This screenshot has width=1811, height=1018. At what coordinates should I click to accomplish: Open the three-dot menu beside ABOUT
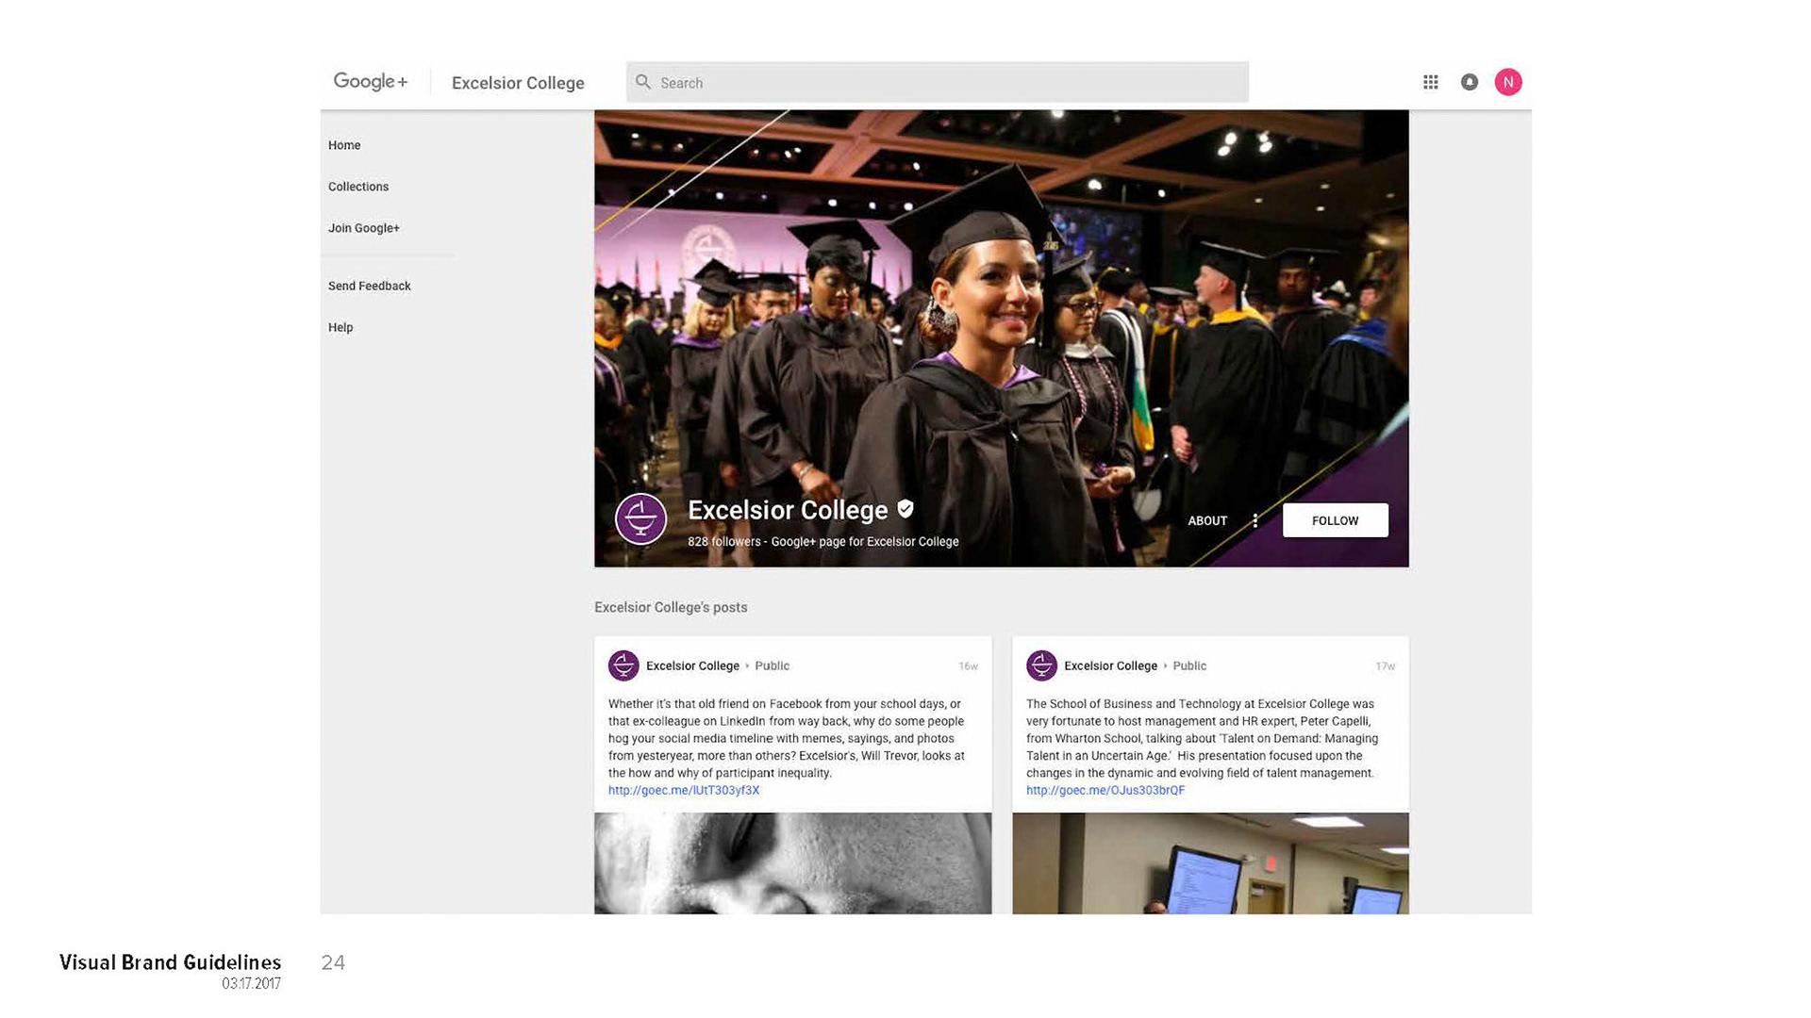1254,520
